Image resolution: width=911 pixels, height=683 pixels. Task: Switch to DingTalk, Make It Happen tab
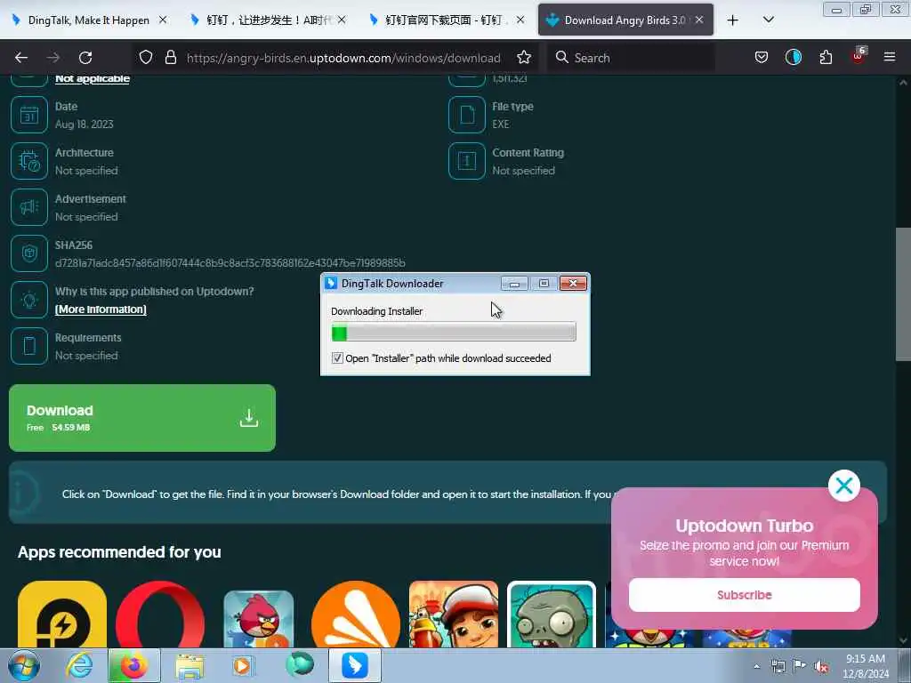tap(90, 20)
